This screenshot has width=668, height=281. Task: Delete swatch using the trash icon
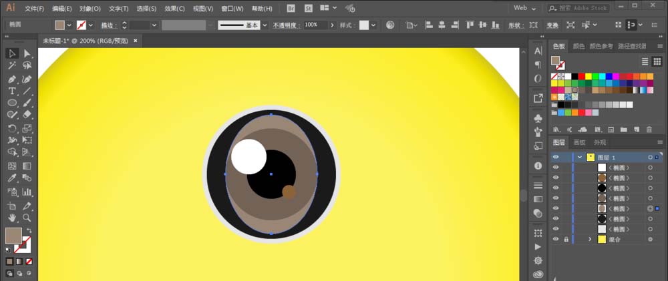coord(649,129)
